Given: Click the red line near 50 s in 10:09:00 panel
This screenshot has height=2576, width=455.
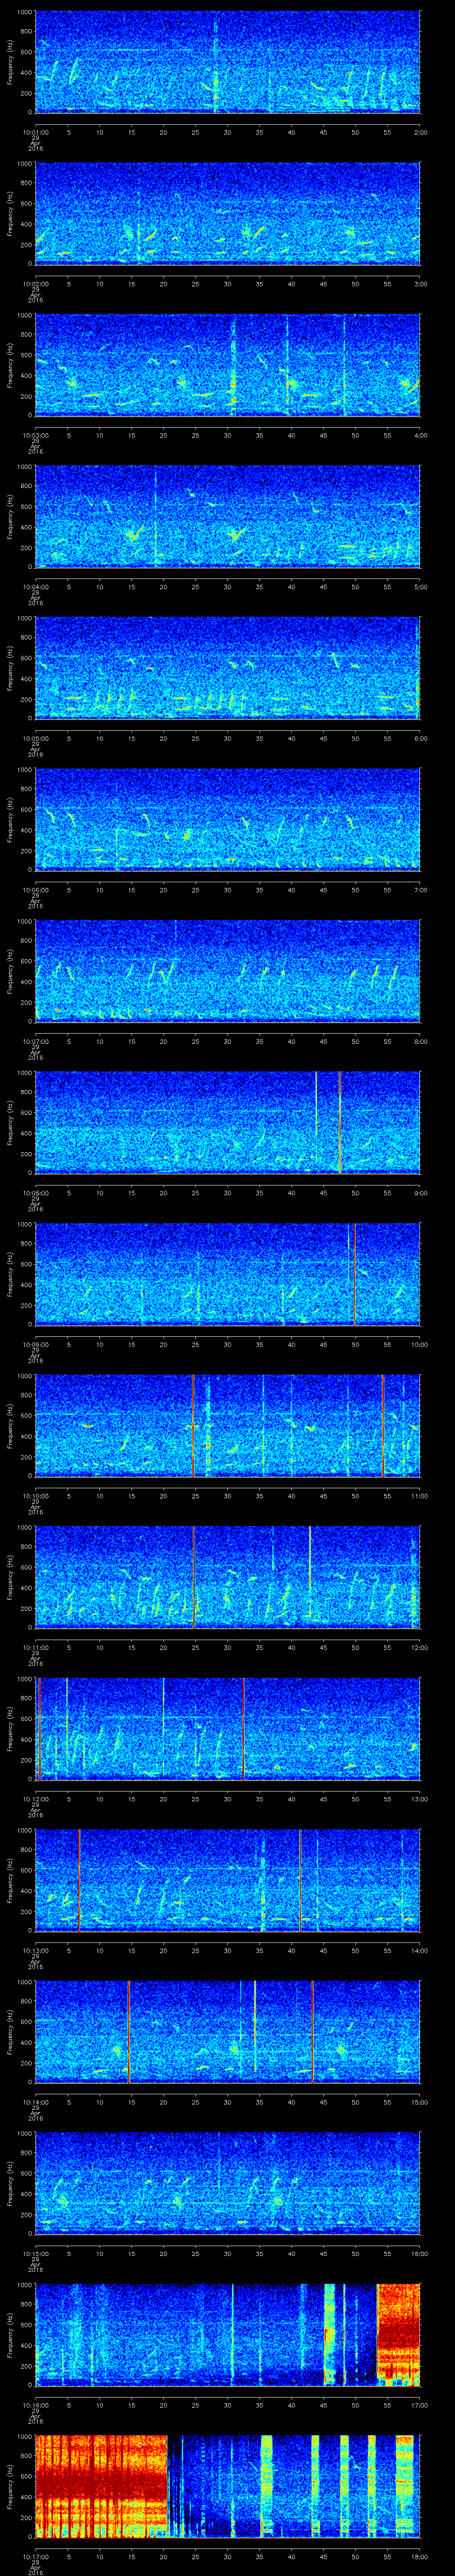Looking at the screenshot, I should coord(354,1273).
